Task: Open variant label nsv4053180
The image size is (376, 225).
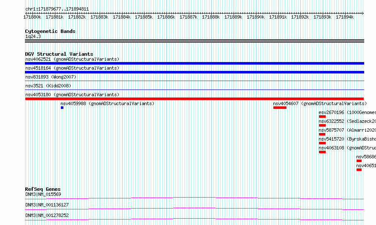Action: [x=72, y=95]
